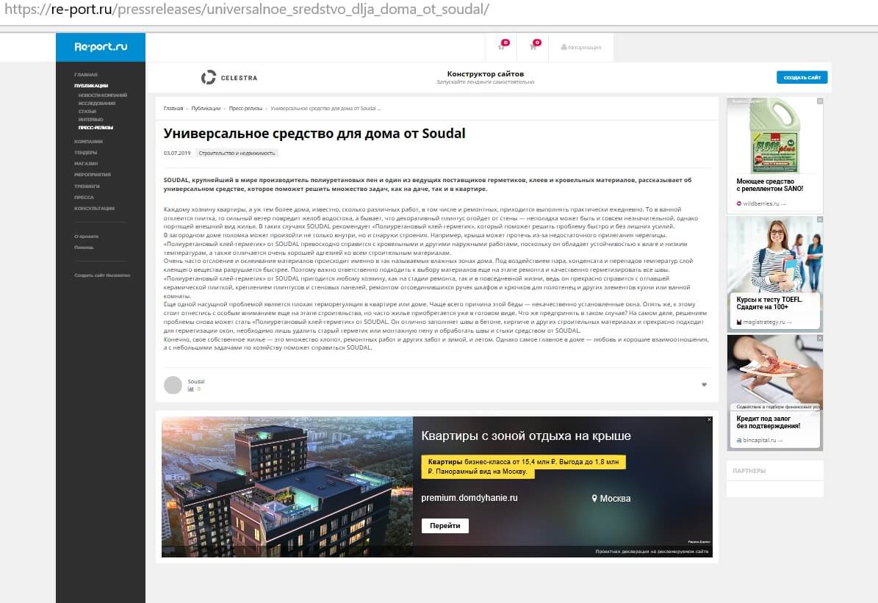The image size is (878, 603).
Task: Click the wildberries.ru ad link
Action: click(761, 203)
